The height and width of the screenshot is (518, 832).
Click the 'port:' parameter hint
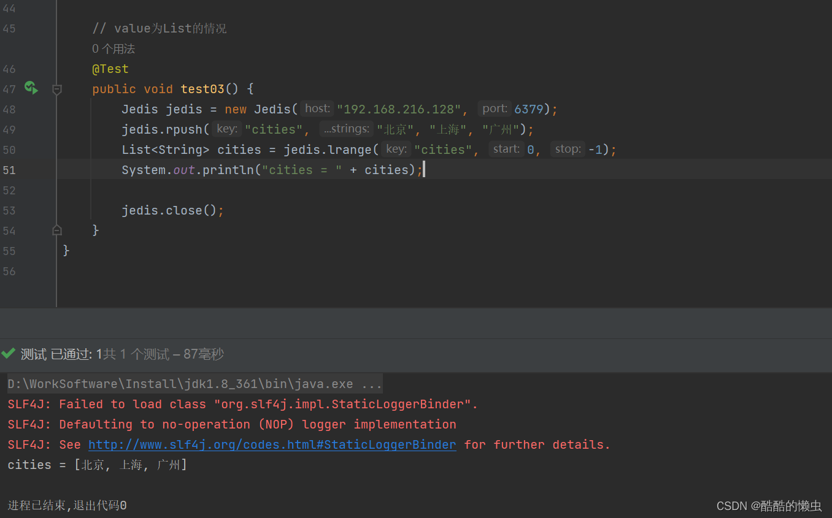click(495, 109)
